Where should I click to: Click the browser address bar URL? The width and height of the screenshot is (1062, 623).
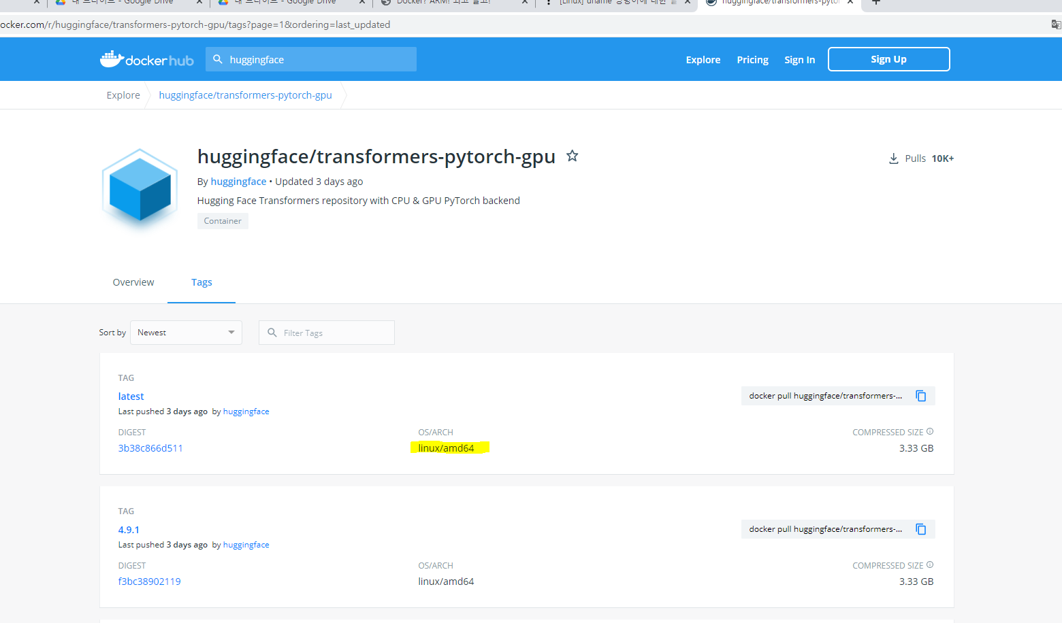click(x=195, y=24)
